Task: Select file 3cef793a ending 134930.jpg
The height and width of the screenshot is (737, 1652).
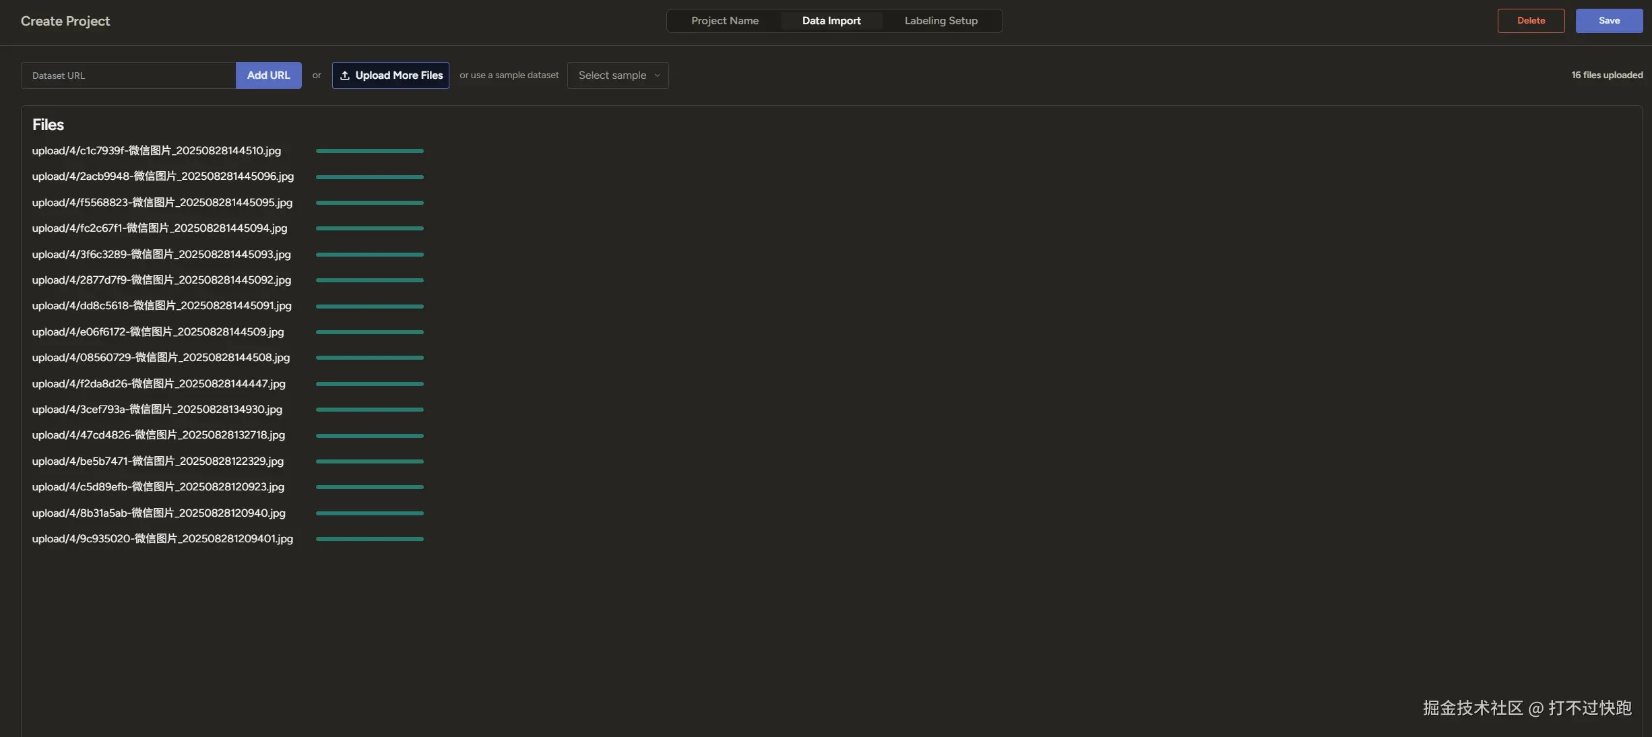Action: (x=157, y=410)
